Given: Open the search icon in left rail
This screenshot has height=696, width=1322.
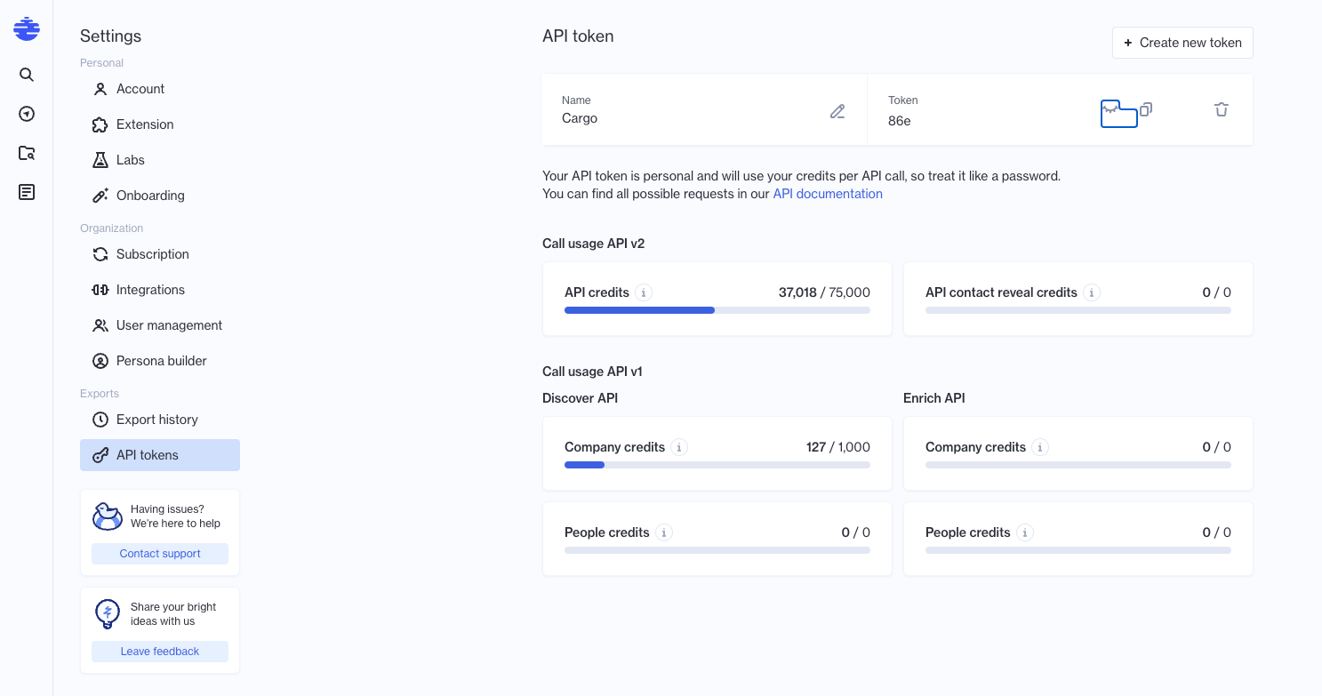Looking at the screenshot, I should [27, 75].
